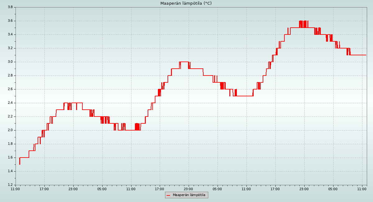Select the Maaperän lämpötila legend label
Viewport: 373px width, 202px height.
(189, 195)
